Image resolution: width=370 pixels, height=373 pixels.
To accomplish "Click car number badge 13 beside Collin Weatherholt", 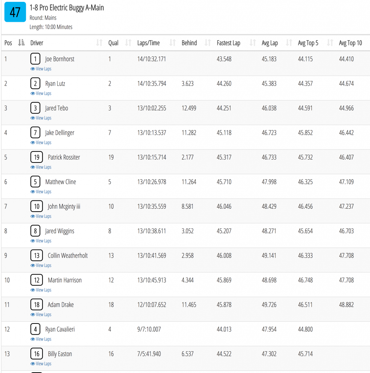I will (x=37, y=255).
